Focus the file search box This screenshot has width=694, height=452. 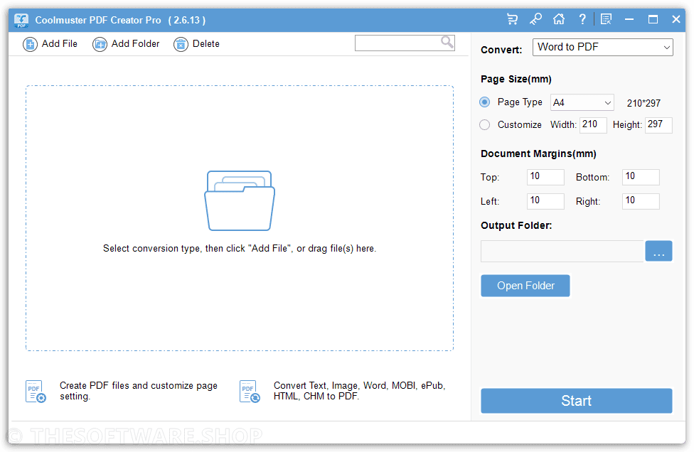coord(405,43)
